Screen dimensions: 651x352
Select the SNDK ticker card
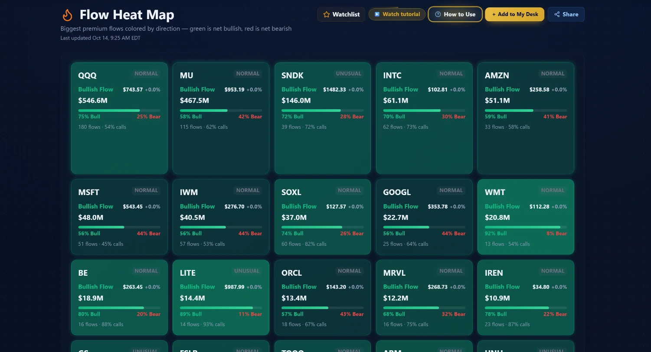click(323, 118)
